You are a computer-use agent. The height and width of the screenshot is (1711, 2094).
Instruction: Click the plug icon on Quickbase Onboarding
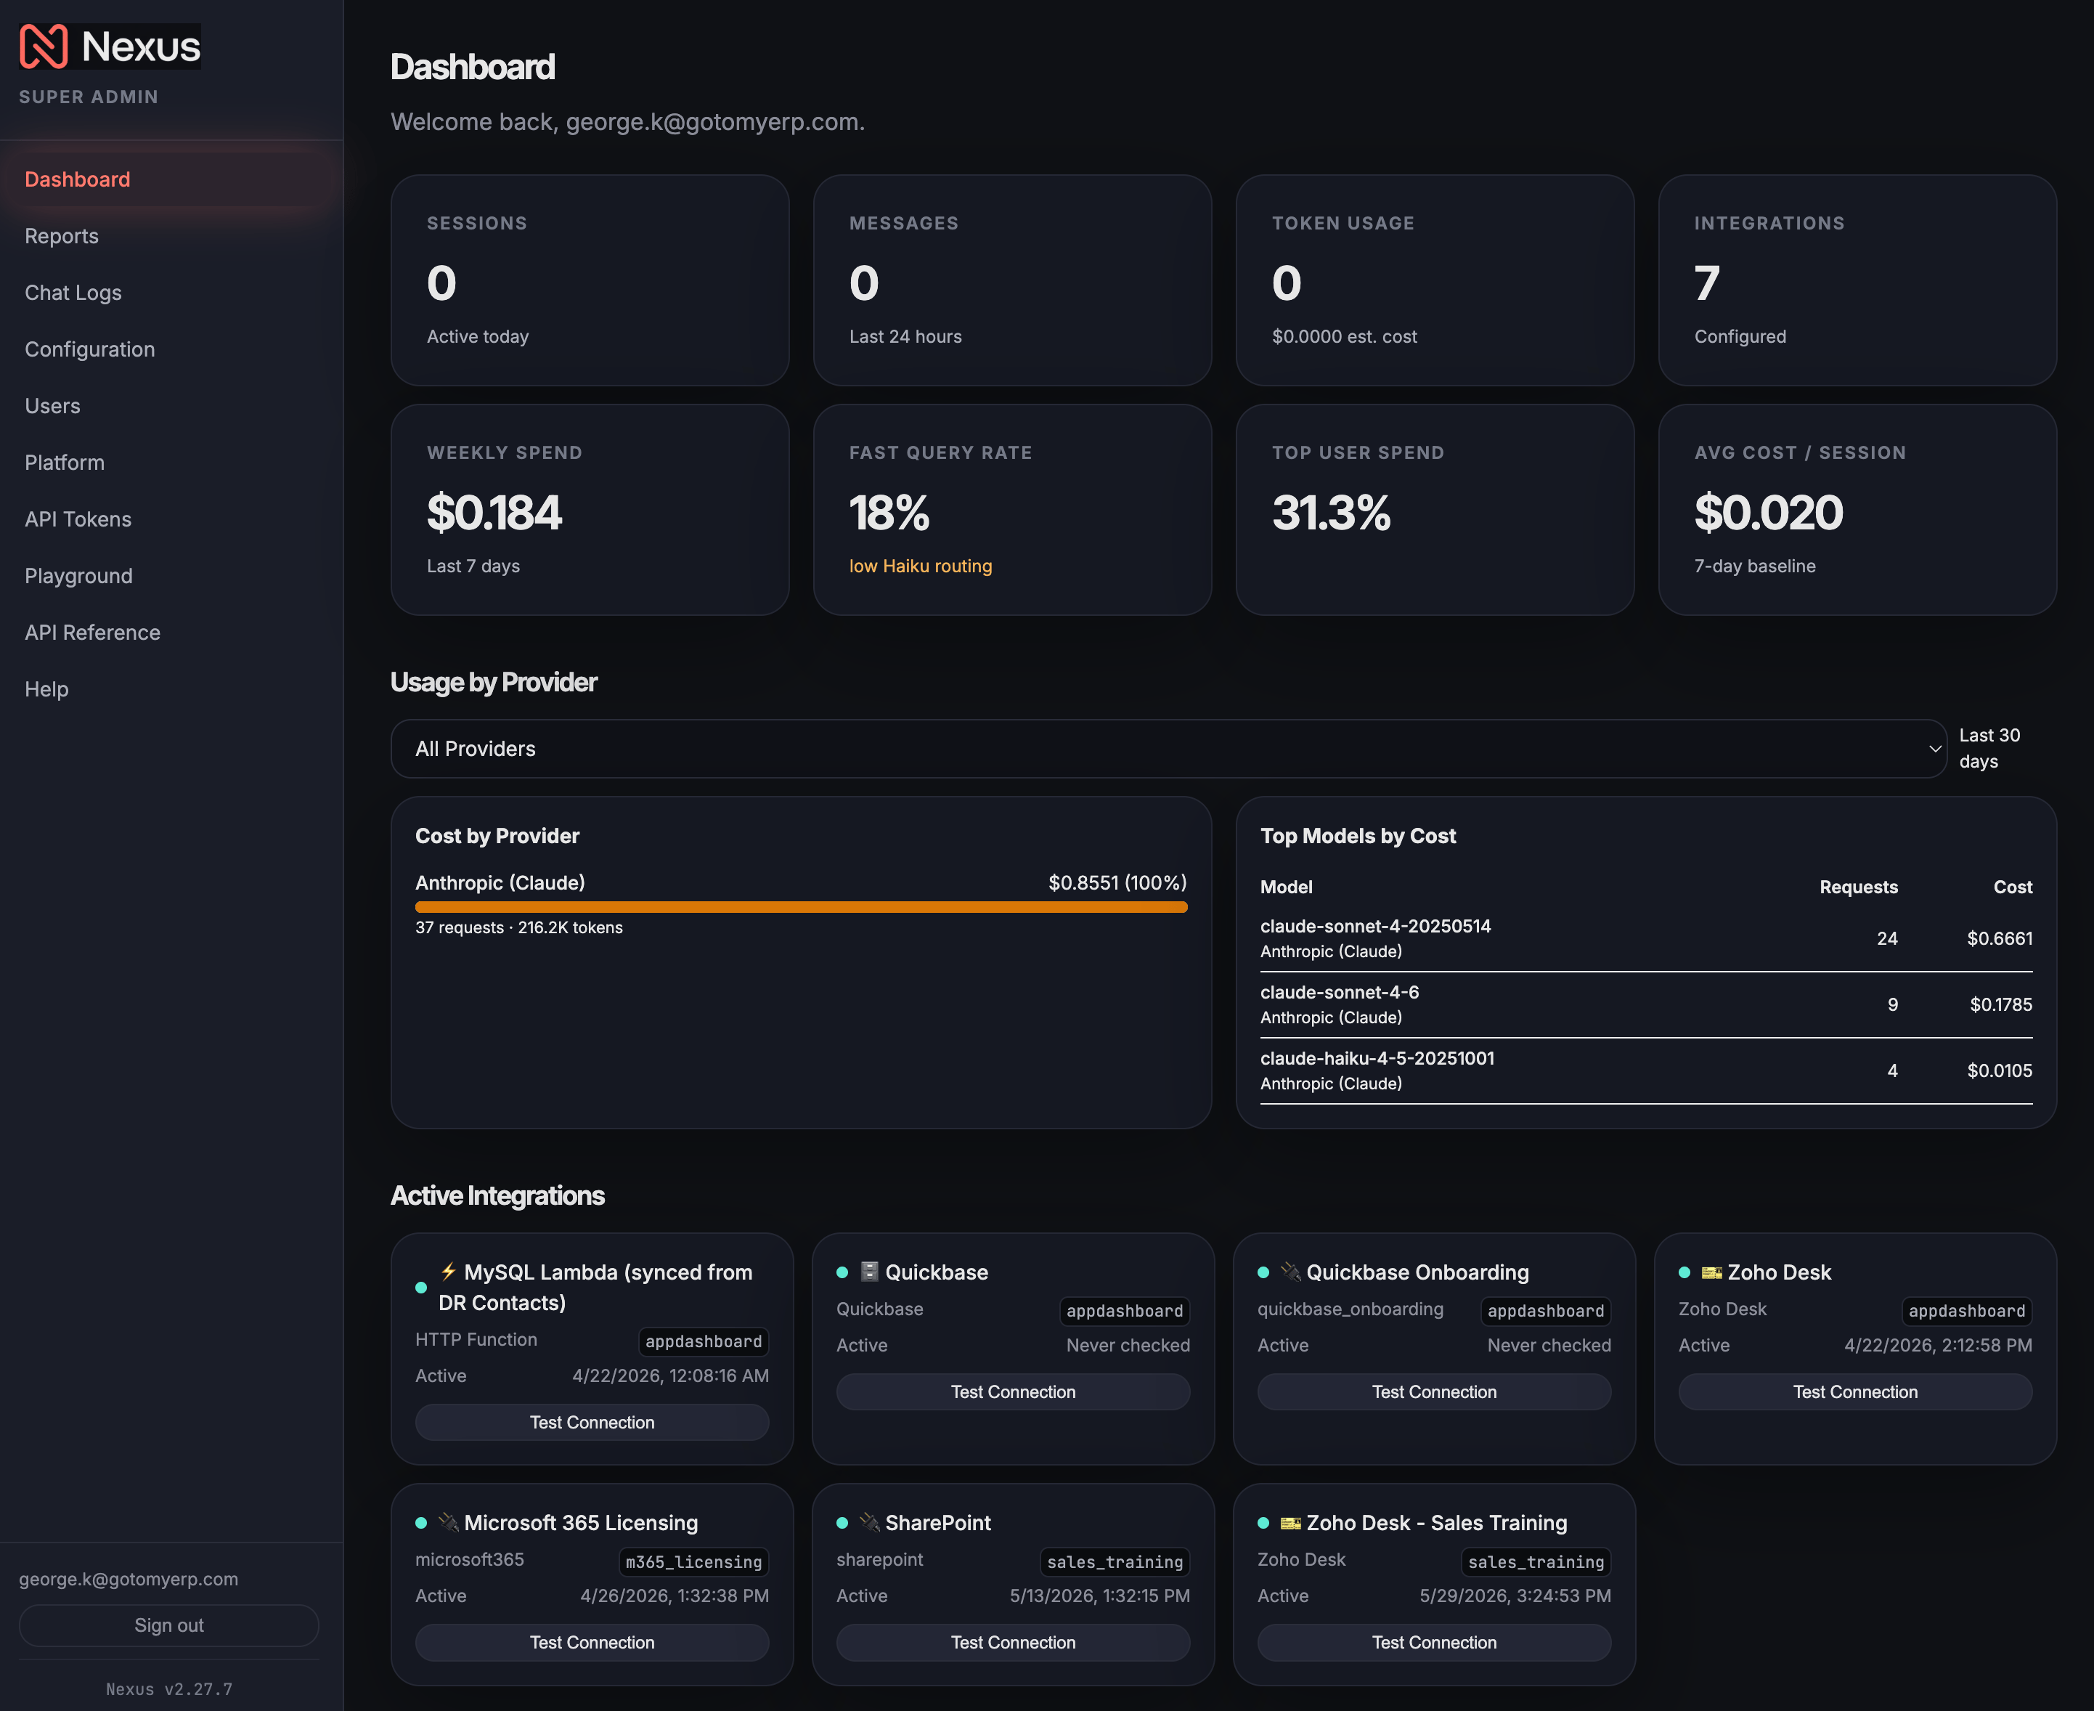click(1290, 1272)
